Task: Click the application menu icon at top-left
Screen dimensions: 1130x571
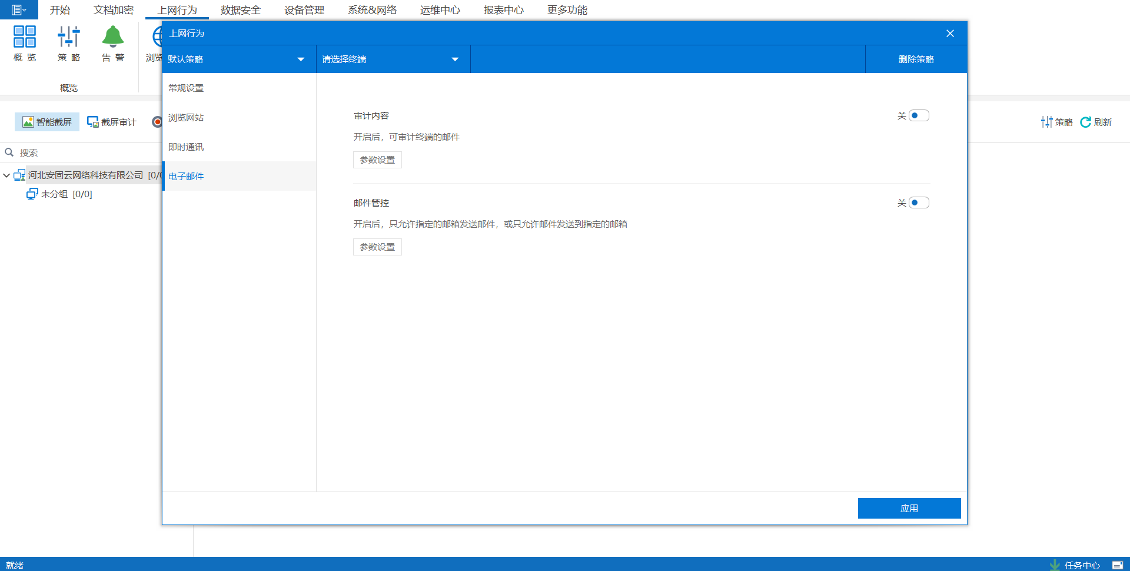Action: (x=18, y=10)
